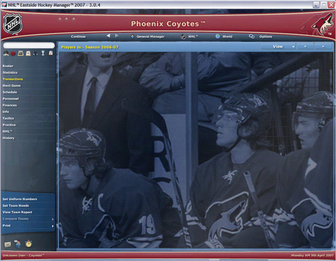Click the binoculars scouting icon
The width and height of the screenshot is (336, 261).
(35, 53)
